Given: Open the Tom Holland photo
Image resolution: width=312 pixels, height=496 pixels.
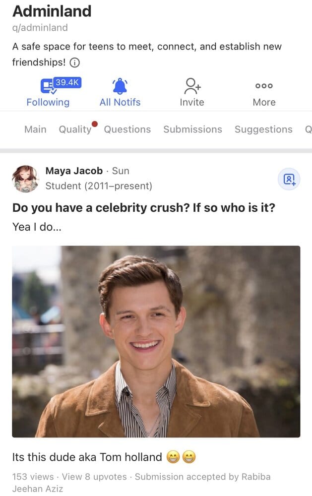Looking at the screenshot, I should pyautogui.click(x=156, y=342).
